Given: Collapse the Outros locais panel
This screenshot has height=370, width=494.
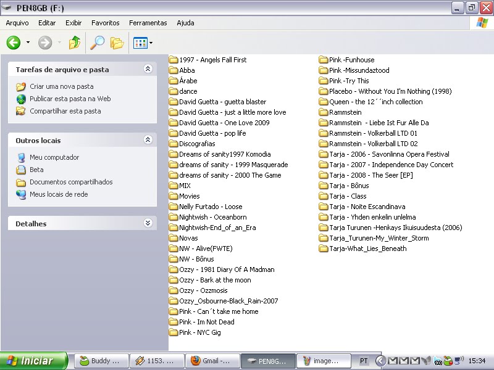Looking at the screenshot, I should click(x=148, y=140).
